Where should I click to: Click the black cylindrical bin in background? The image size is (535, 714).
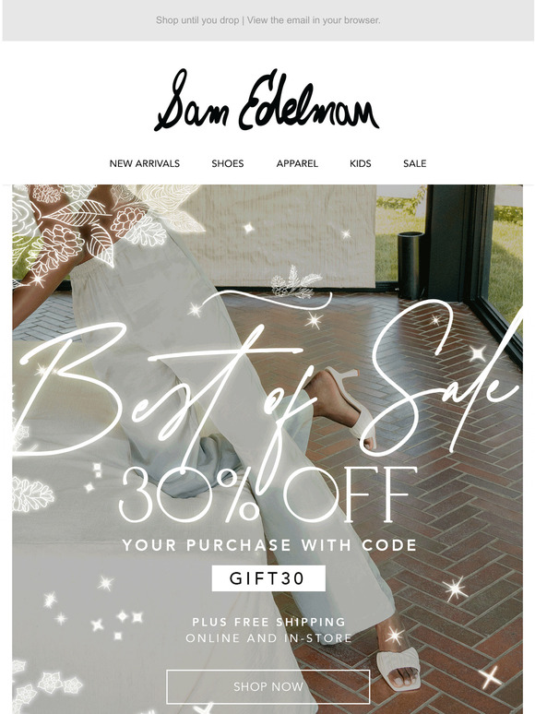tap(410, 265)
